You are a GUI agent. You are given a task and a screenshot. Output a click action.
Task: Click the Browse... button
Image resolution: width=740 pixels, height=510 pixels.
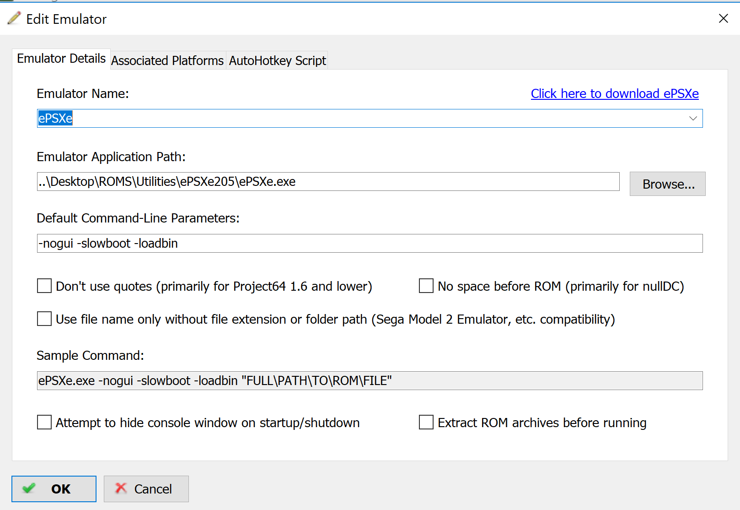tap(667, 184)
